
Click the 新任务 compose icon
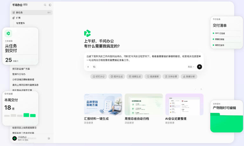pyautogui.click(x=14, y=12)
